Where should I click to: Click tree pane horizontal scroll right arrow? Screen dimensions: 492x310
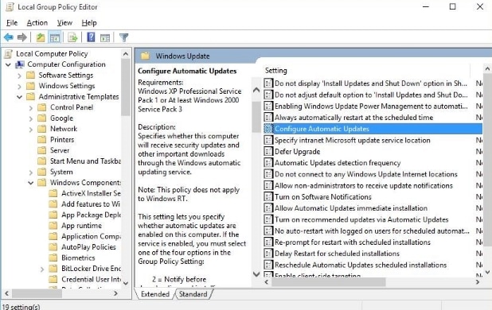click(115, 293)
